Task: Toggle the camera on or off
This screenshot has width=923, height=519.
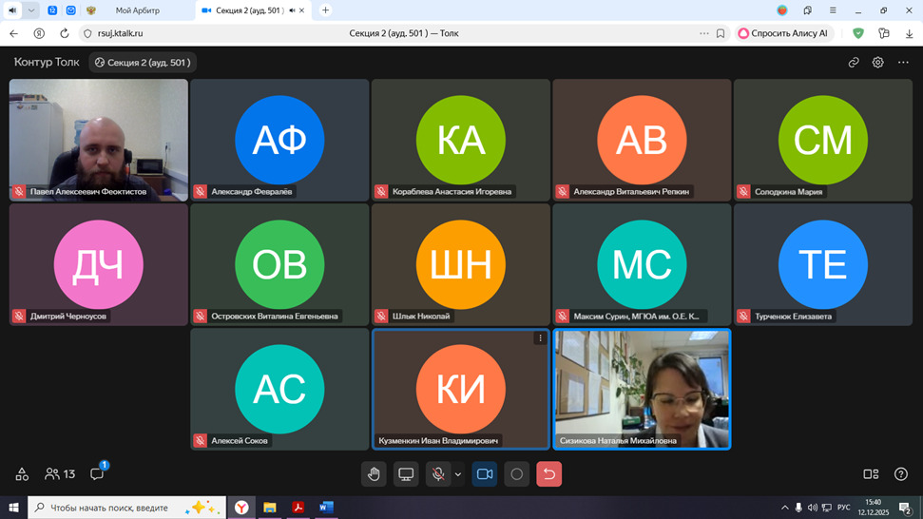Action: click(485, 474)
